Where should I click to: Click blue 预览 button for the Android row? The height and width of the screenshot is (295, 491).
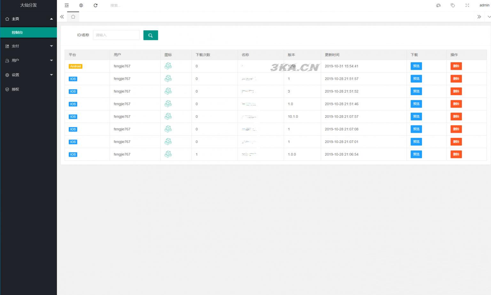(416, 66)
